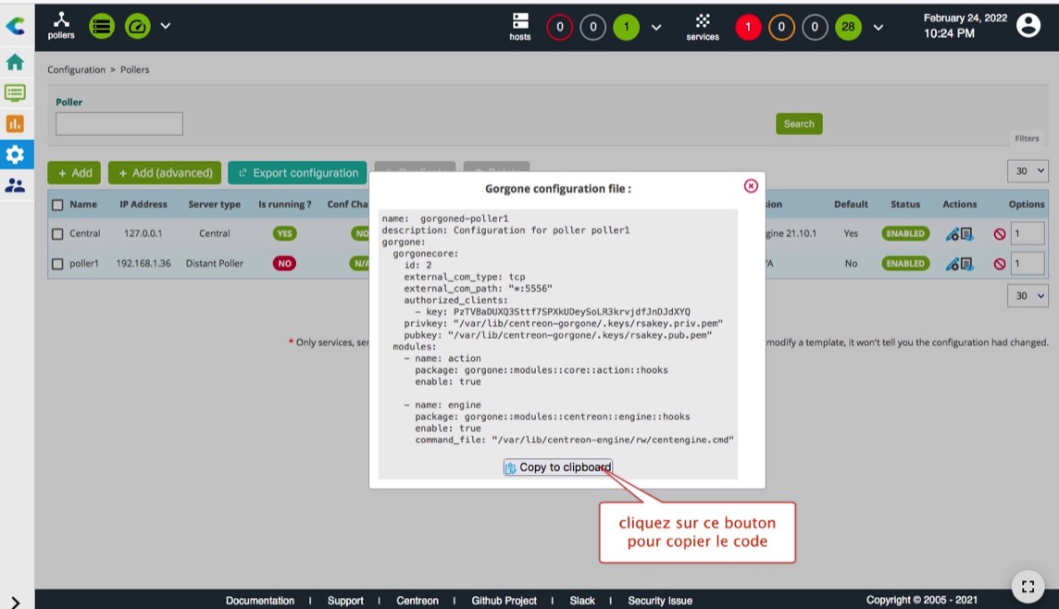Toggle the select-all checkbox in header
The height and width of the screenshot is (609, 1059).
point(57,205)
